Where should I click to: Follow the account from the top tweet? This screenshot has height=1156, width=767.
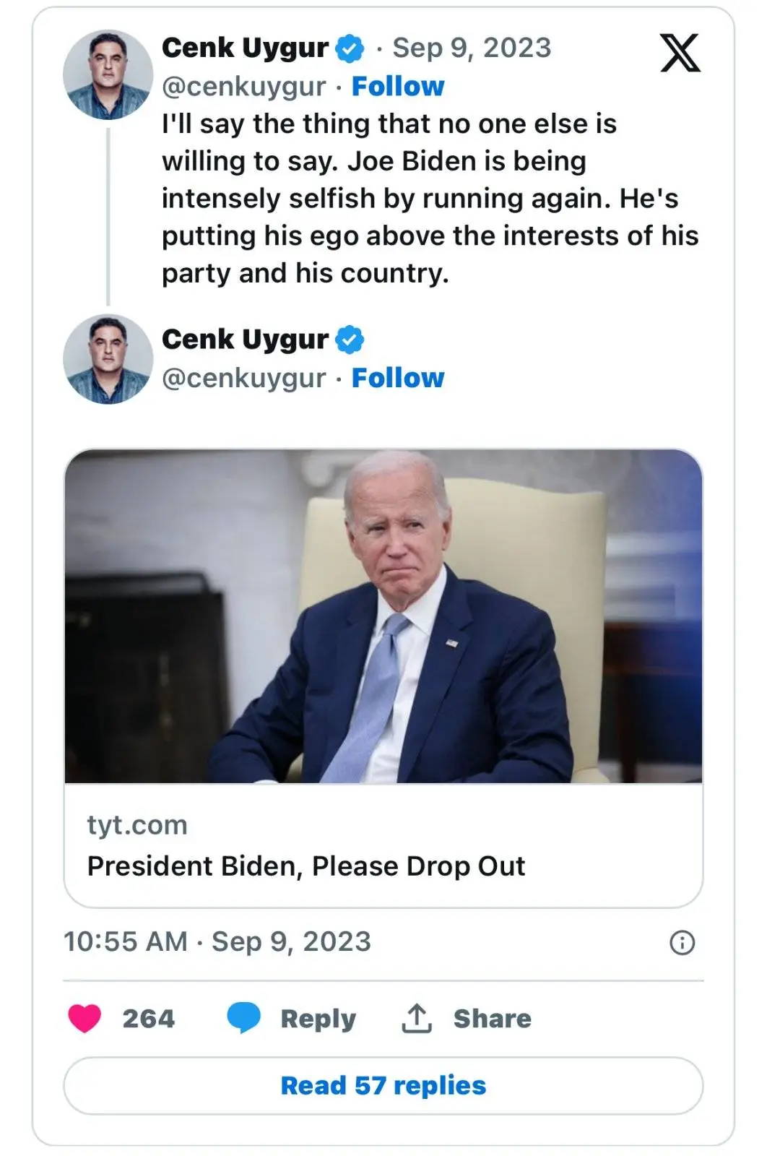(398, 87)
